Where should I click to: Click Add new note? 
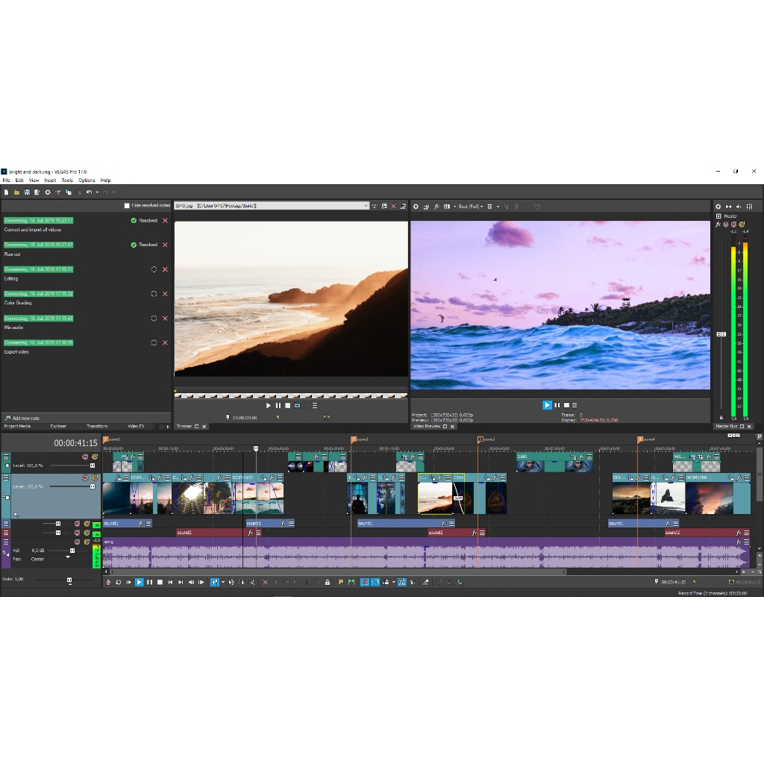point(22,418)
